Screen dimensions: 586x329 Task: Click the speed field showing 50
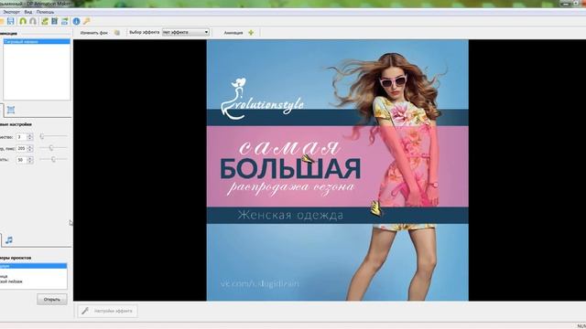pos(21,160)
